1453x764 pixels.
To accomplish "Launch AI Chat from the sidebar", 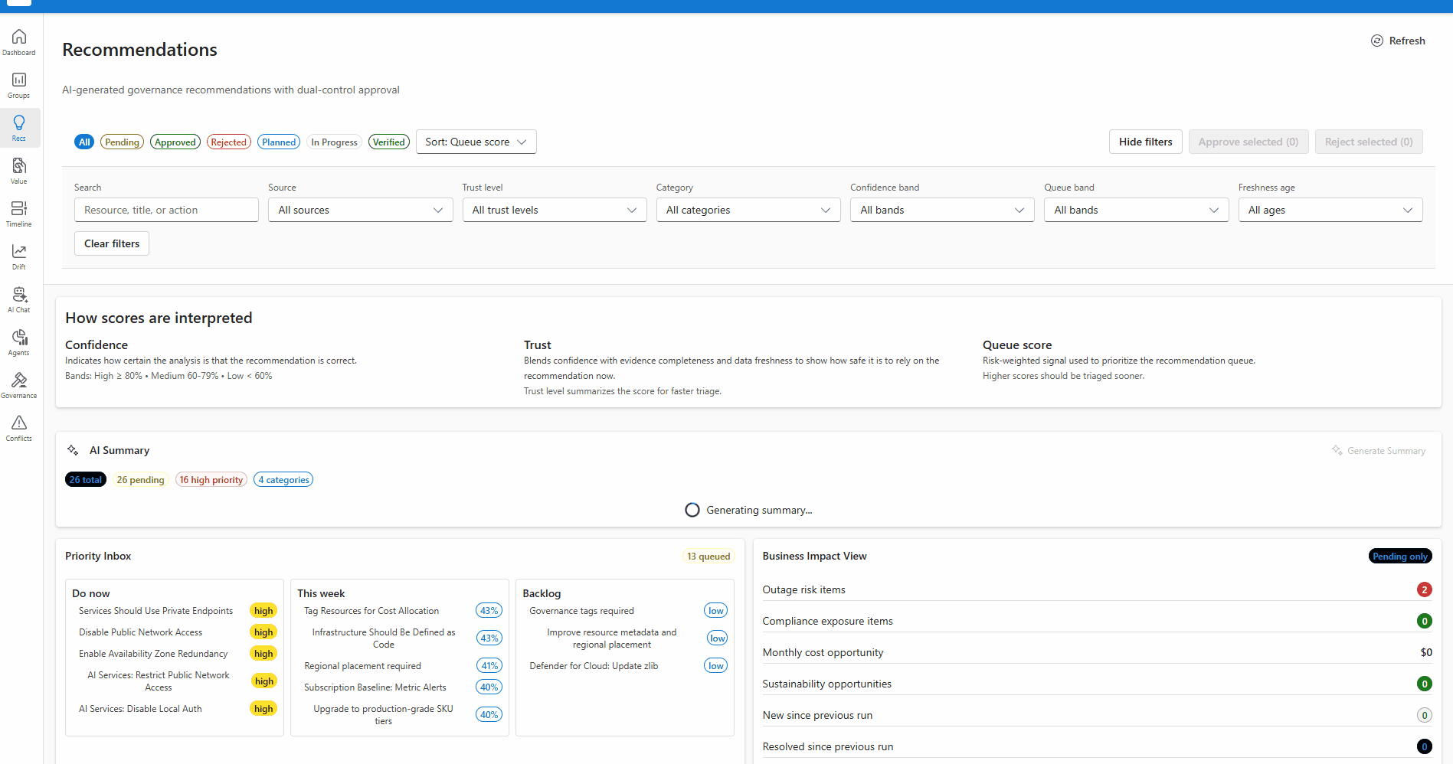I will point(18,299).
